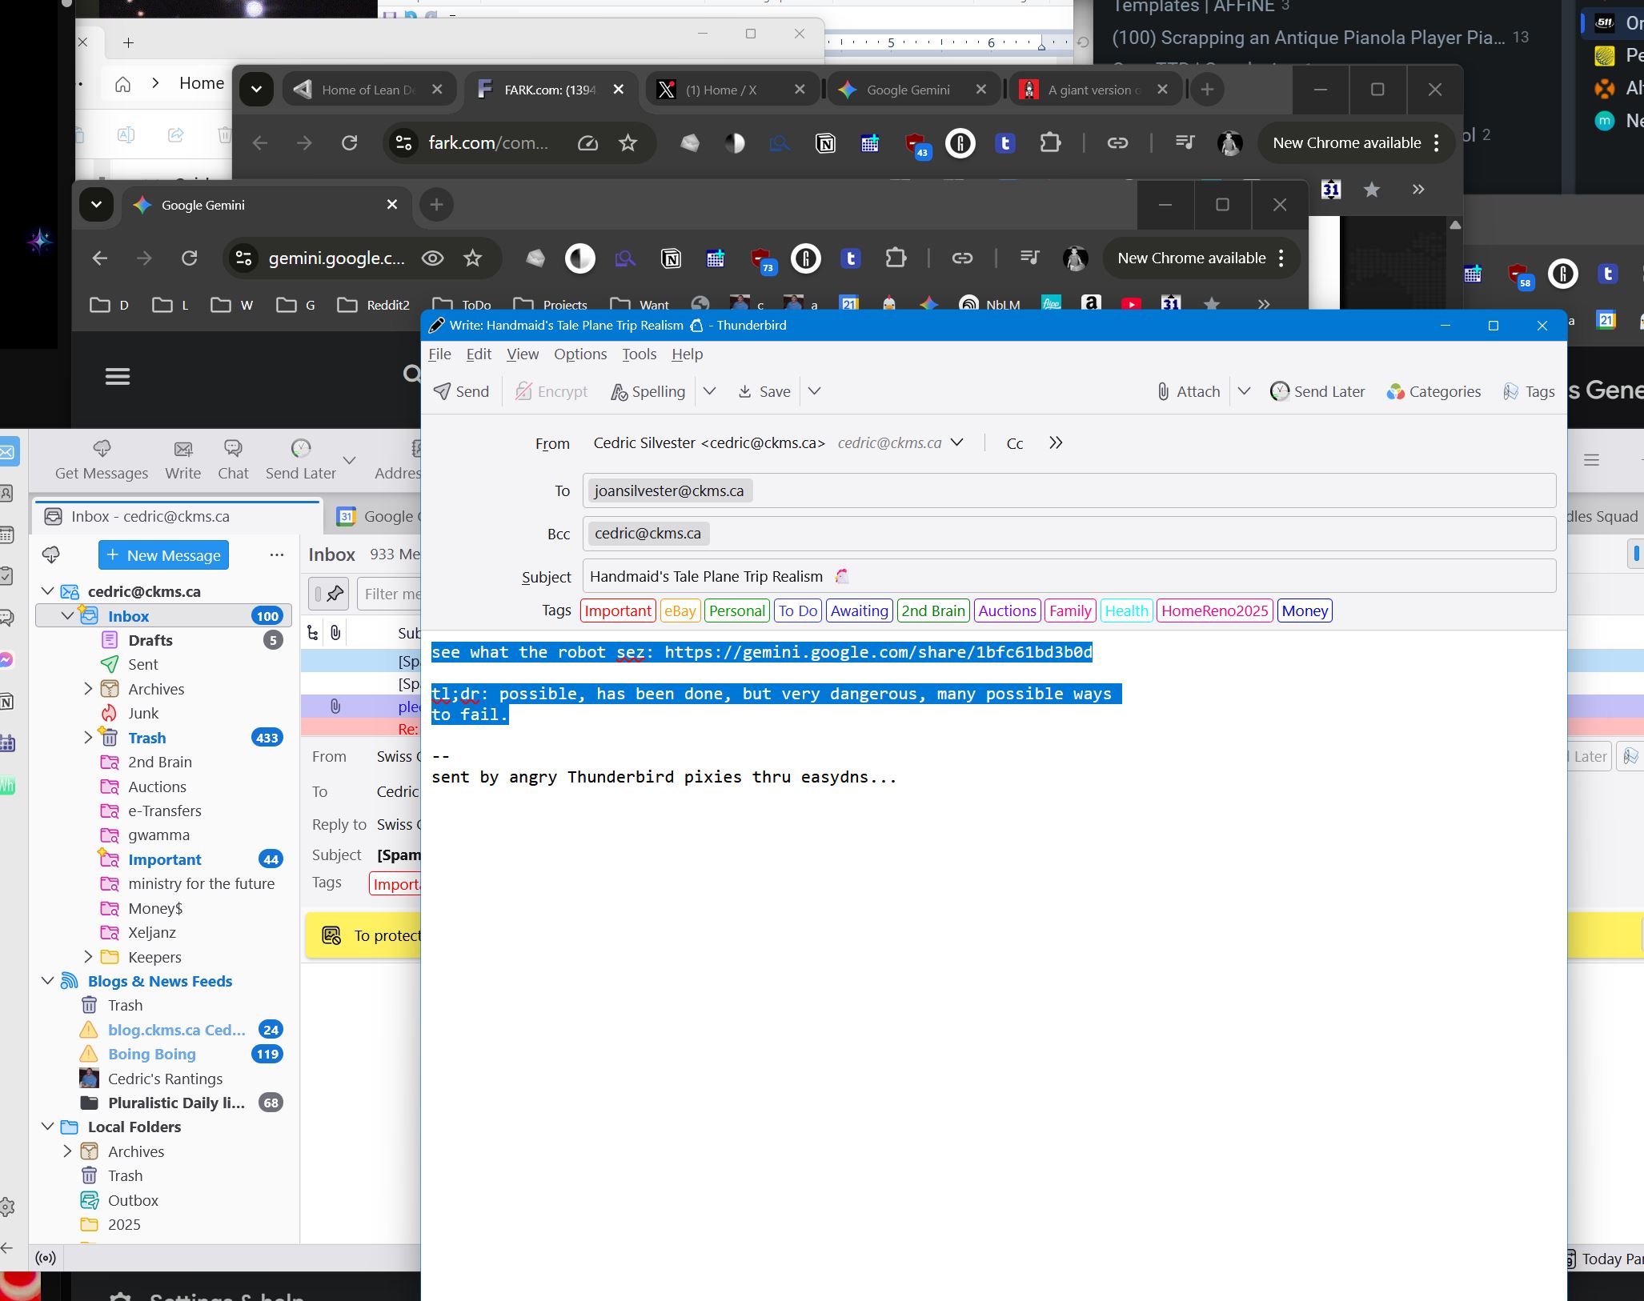The width and height of the screenshot is (1644, 1301).
Task: Toggle the Money tag color label
Action: click(1304, 610)
